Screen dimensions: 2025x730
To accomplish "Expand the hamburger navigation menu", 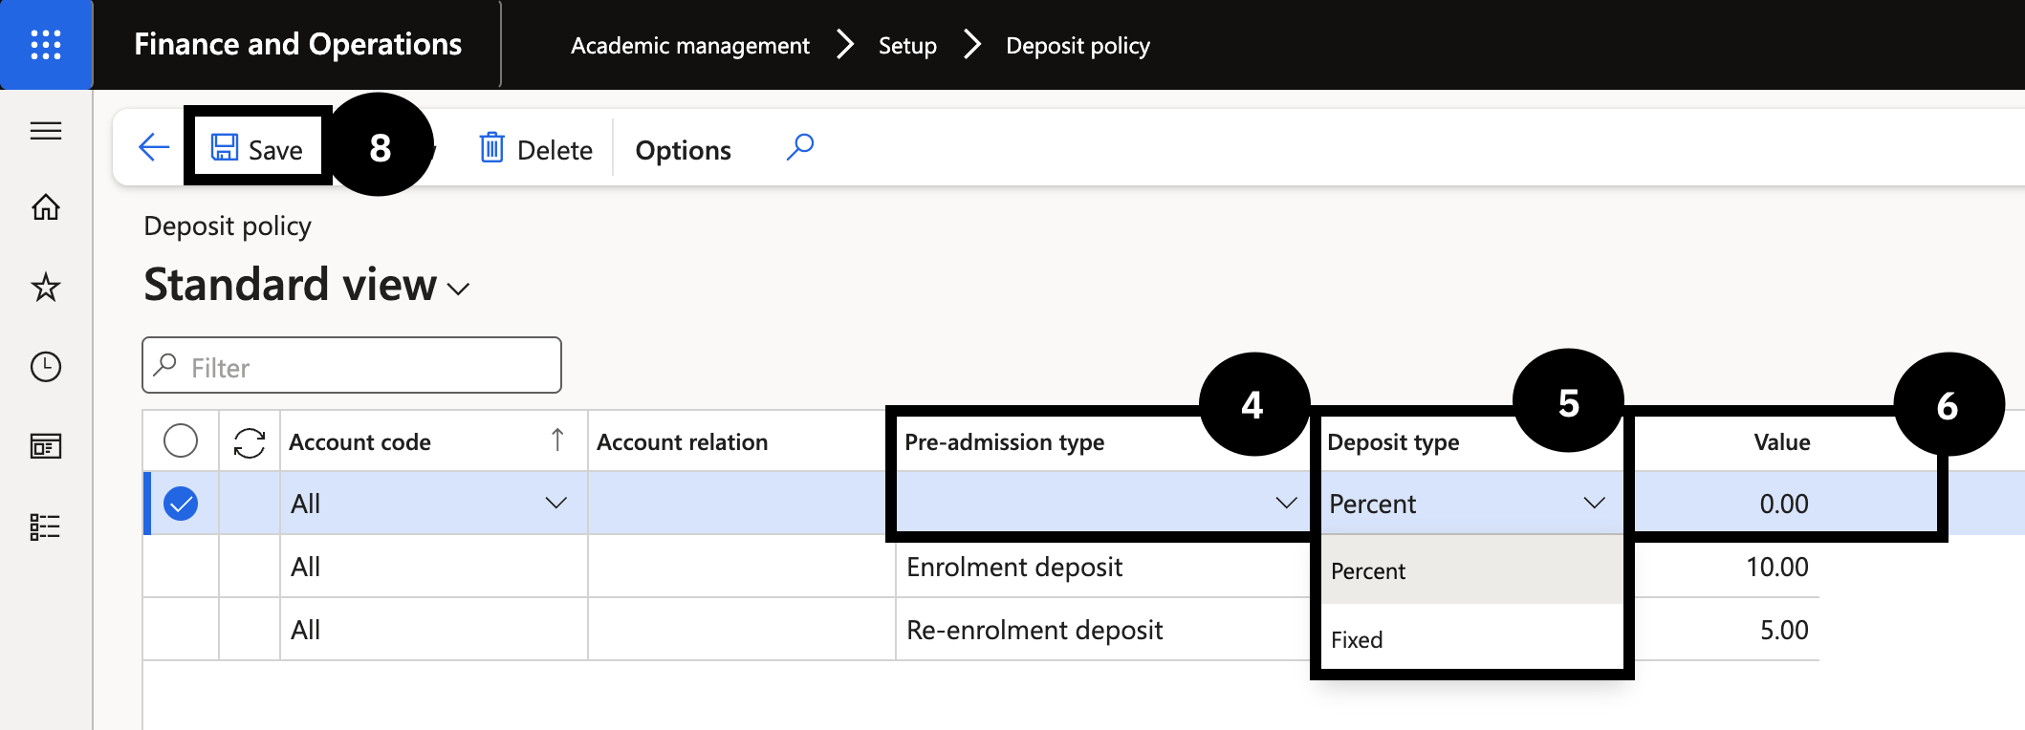I will point(46,130).
